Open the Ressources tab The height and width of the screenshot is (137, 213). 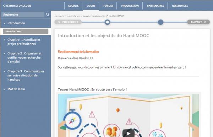coord(180,6)
